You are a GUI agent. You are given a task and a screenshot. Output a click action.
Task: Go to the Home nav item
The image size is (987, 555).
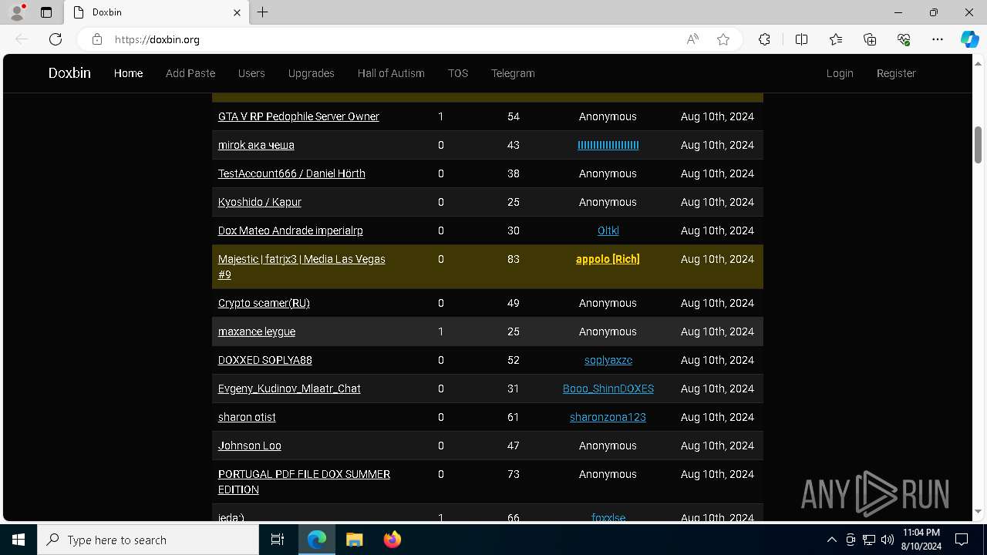tap(128, 73)
